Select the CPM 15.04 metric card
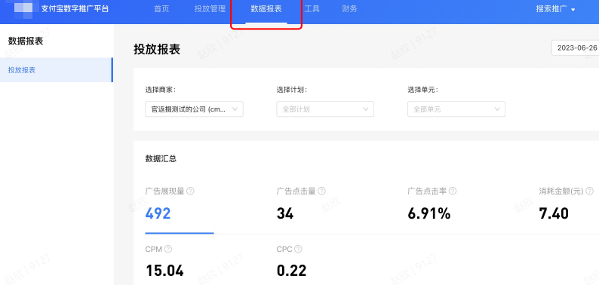 coord(164,262)
